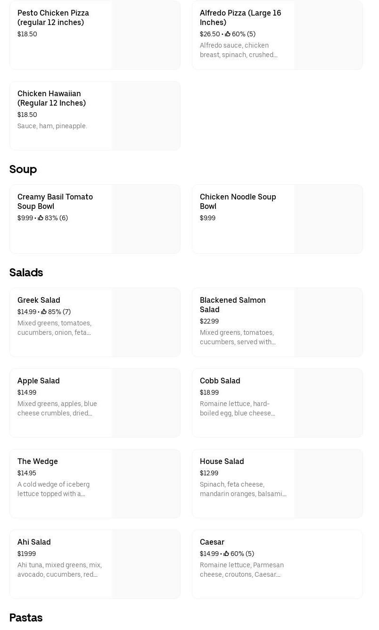Pick the House Salad item name

point(222,461)
